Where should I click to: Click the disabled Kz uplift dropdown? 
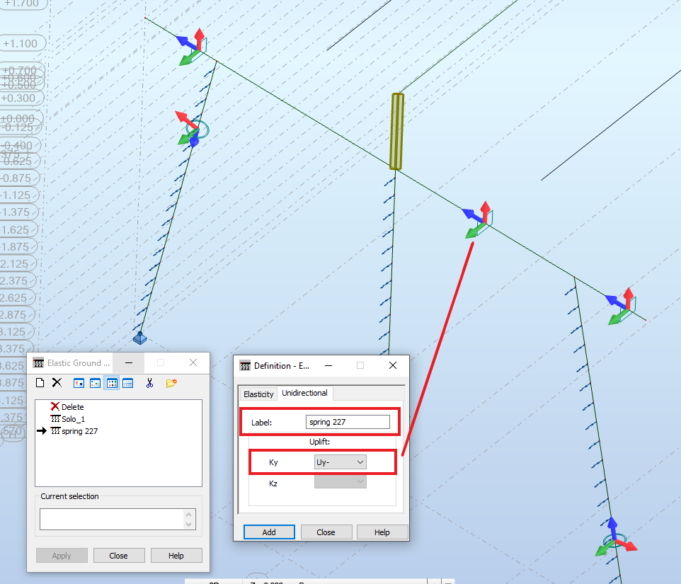tap(340, 481)
